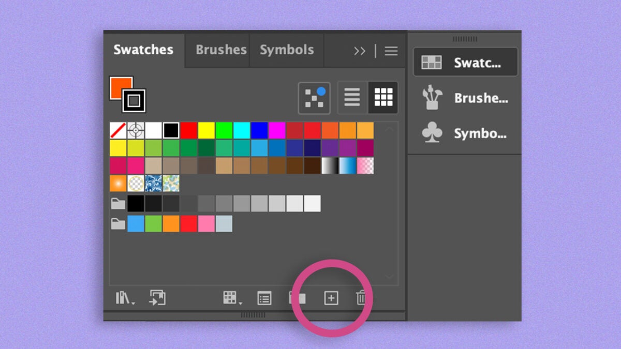Select the None swatch with red slash

pyautogui.click(x=118, y=130)
